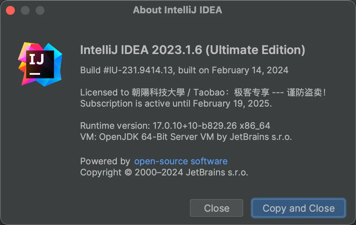The image size is (356, 225).
Task: Click the Copy and Close button
Action: pyautogui.click(x=298, y=208)
